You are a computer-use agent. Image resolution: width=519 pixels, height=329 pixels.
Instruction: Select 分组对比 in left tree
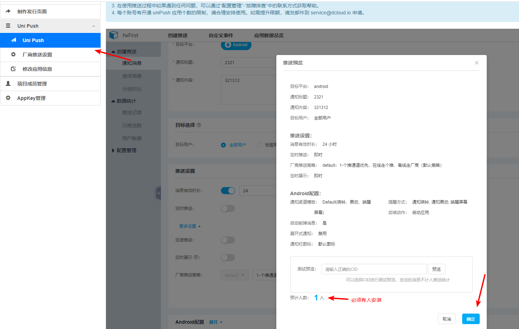pos(132,89)
